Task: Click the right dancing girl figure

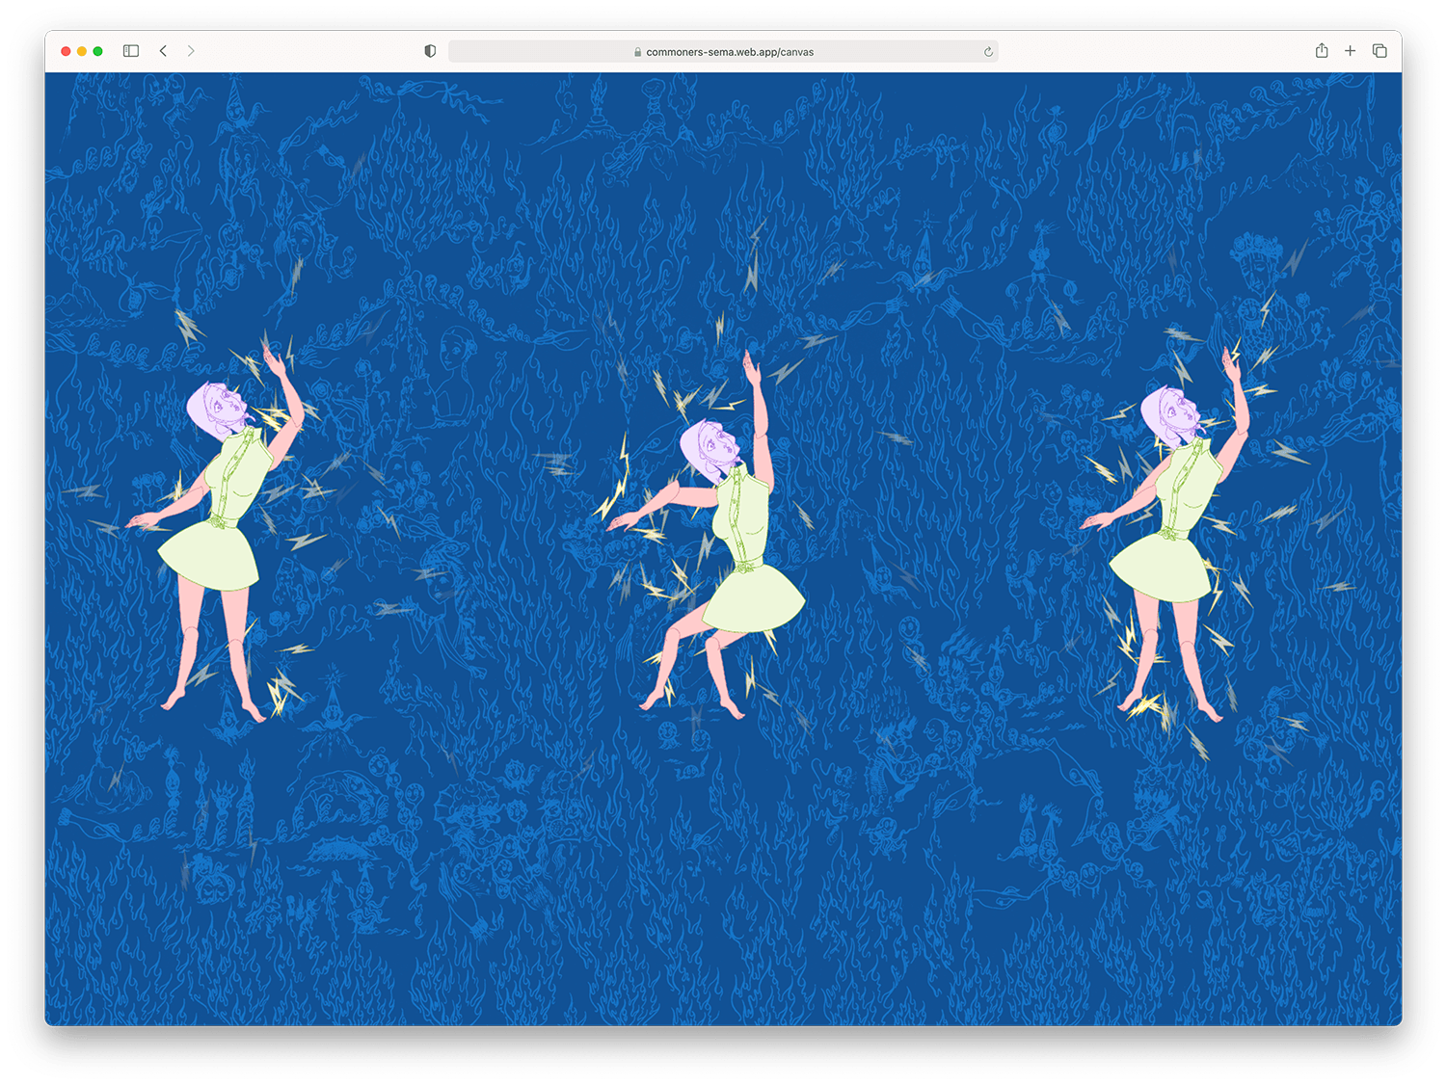Action: point(1166,535)
